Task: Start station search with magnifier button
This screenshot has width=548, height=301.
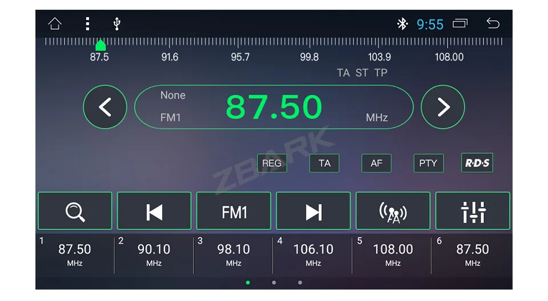Action: [75, 211]
